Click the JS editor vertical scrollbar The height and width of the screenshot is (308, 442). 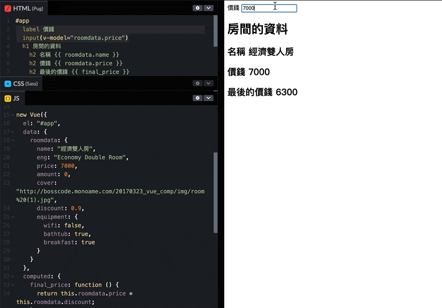215,193
